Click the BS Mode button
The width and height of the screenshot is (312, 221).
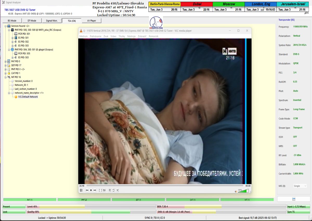(x=12, y=21)
